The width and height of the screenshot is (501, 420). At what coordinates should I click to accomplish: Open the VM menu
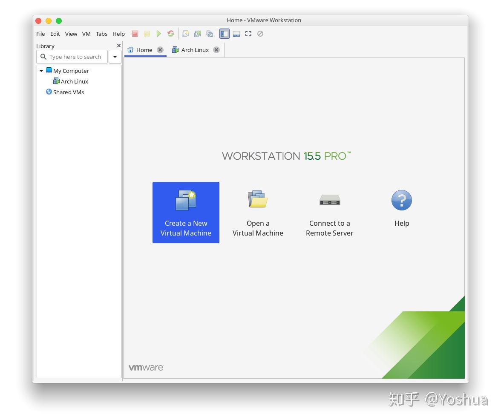[86, 34]
